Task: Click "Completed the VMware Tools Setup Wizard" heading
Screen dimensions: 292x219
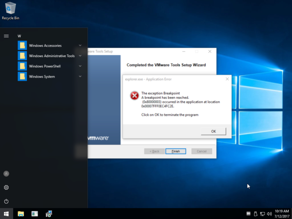Action: coord(166,65)
